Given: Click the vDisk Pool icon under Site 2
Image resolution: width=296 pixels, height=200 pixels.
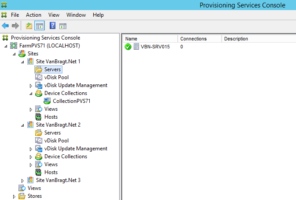Looking at the screenshot, I should (39, 141).
